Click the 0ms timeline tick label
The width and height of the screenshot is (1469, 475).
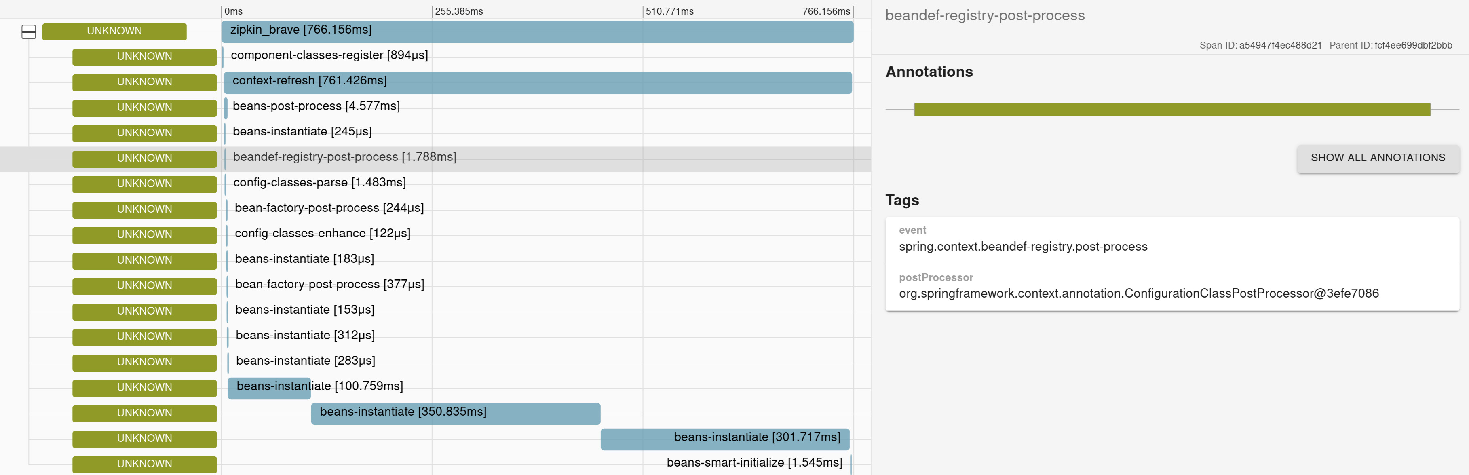233,11
